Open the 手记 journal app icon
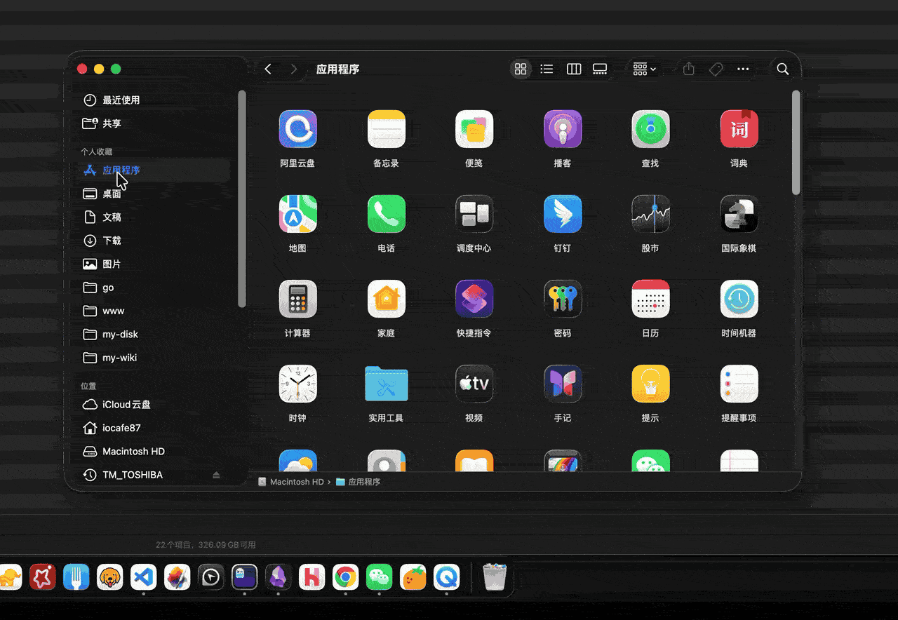This screenshot has height=620, width=898. tap(563, 384)
